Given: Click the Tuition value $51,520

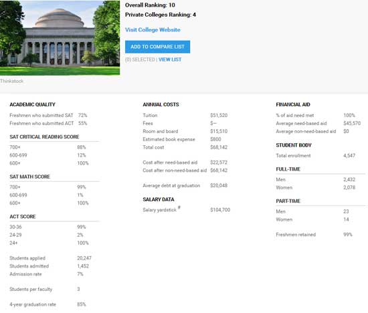Looking at the screenshot, I should coord(219,115).
